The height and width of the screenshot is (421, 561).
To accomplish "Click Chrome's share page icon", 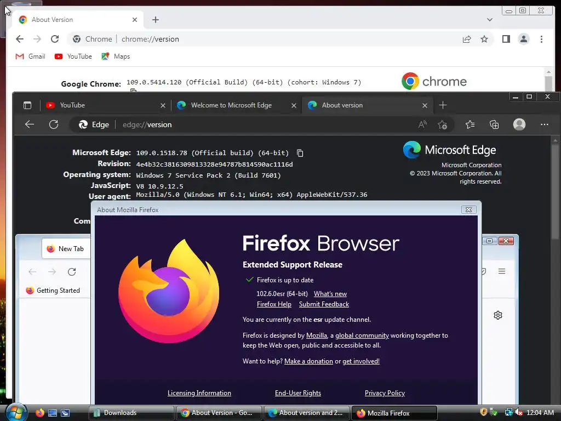I will click(x=467, y=39).
